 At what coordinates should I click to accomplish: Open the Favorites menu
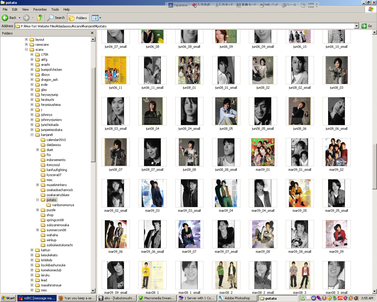coord(40,9)
